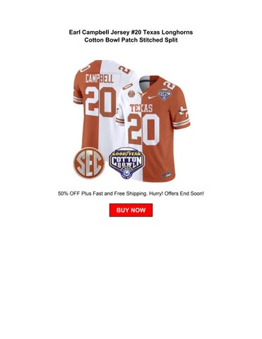
Task: Click the 50% OFF shipping offer text
Action: [x=131, y=194]
